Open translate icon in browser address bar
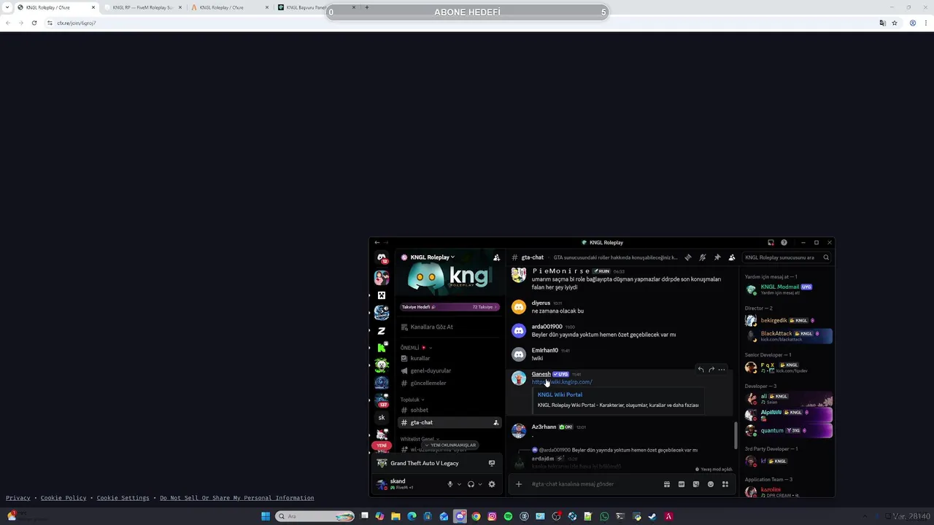Screen dimensions: 934x525 (882, 23)
